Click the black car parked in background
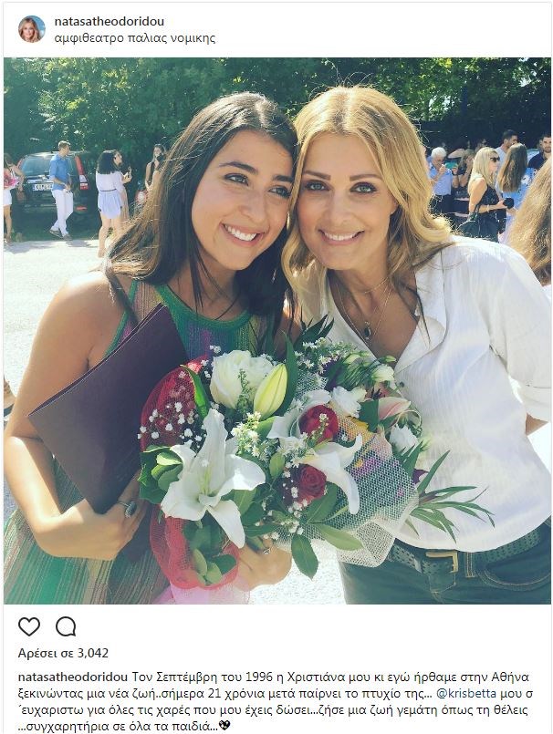 coord(57,181)
